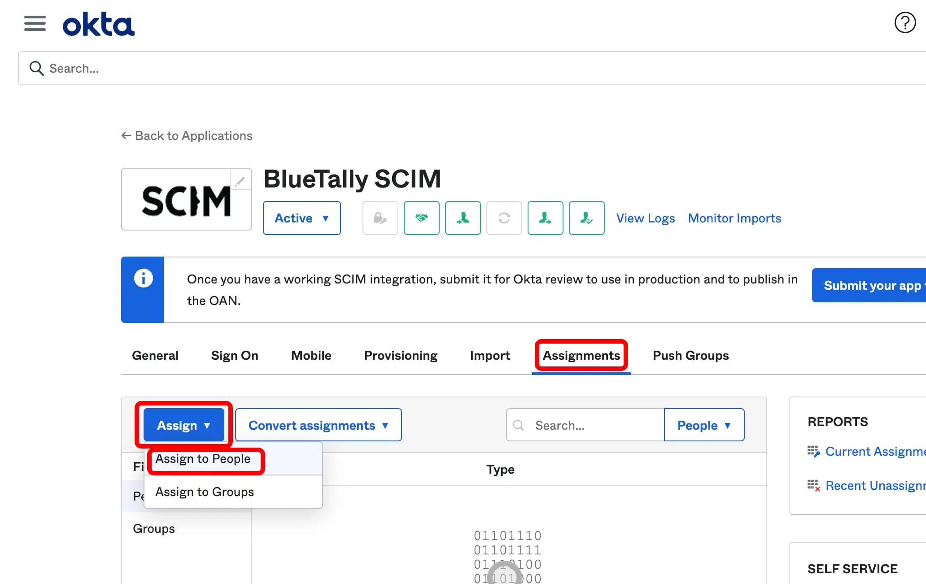The width and height of the screenshot is (926, 584).
Task: Choose Assign to People from menu
Action: [x=233, y=459]
